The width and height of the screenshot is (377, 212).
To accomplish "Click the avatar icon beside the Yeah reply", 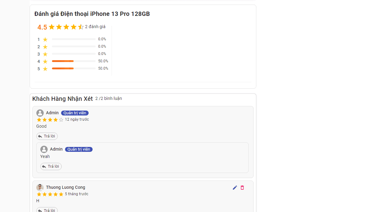I will click(x=44, y=149).
